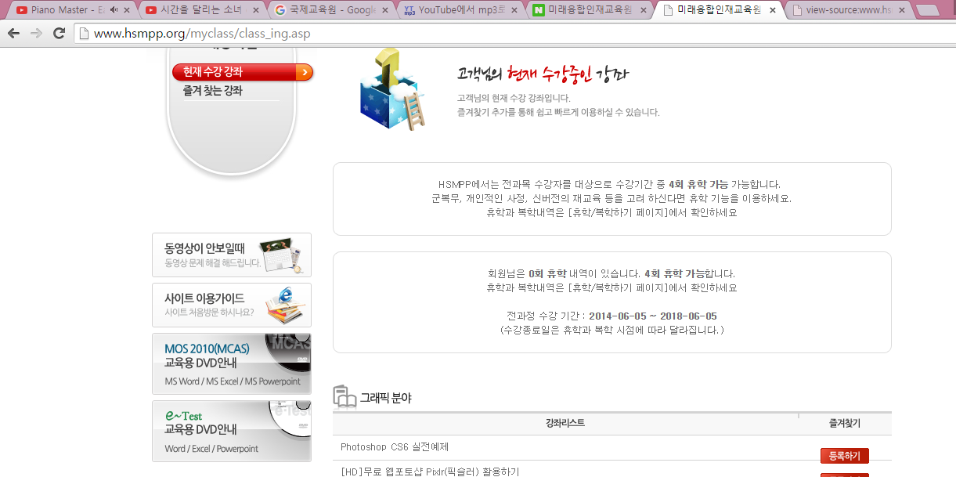Open the 동영상이 안보일때 help banner

(232, 255)
